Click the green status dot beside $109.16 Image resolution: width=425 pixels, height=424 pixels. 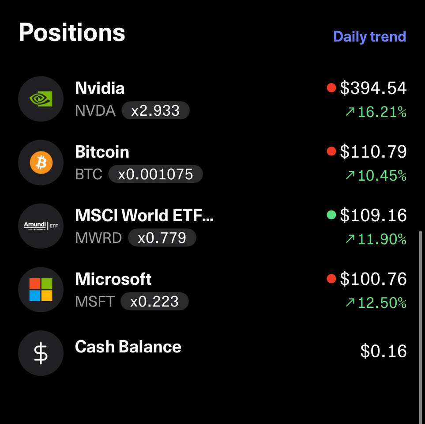point(331,215)
